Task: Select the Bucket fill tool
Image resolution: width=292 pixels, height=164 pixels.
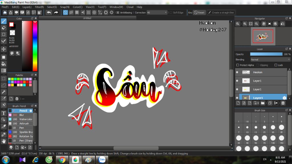Action: pyautogui.click(x=4, y=64)
